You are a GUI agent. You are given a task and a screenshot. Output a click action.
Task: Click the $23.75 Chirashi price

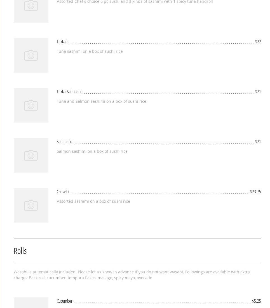[x=255, y=192]
